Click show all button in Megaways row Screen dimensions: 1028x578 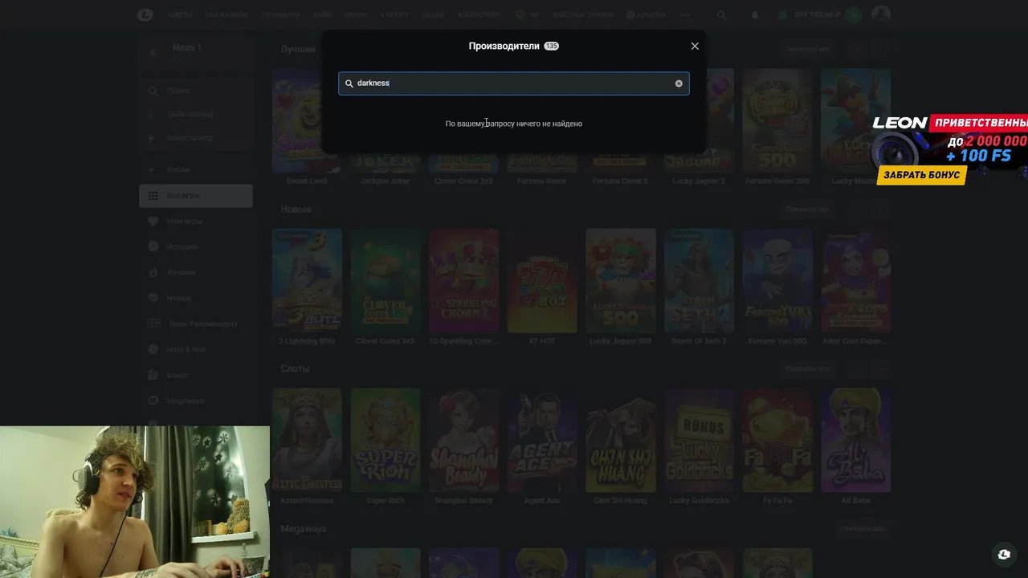862,529
